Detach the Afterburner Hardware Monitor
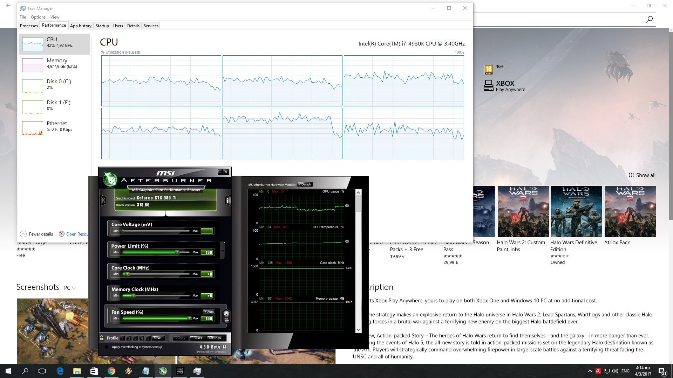Viewport: 673px width, 378px height. 305,184
